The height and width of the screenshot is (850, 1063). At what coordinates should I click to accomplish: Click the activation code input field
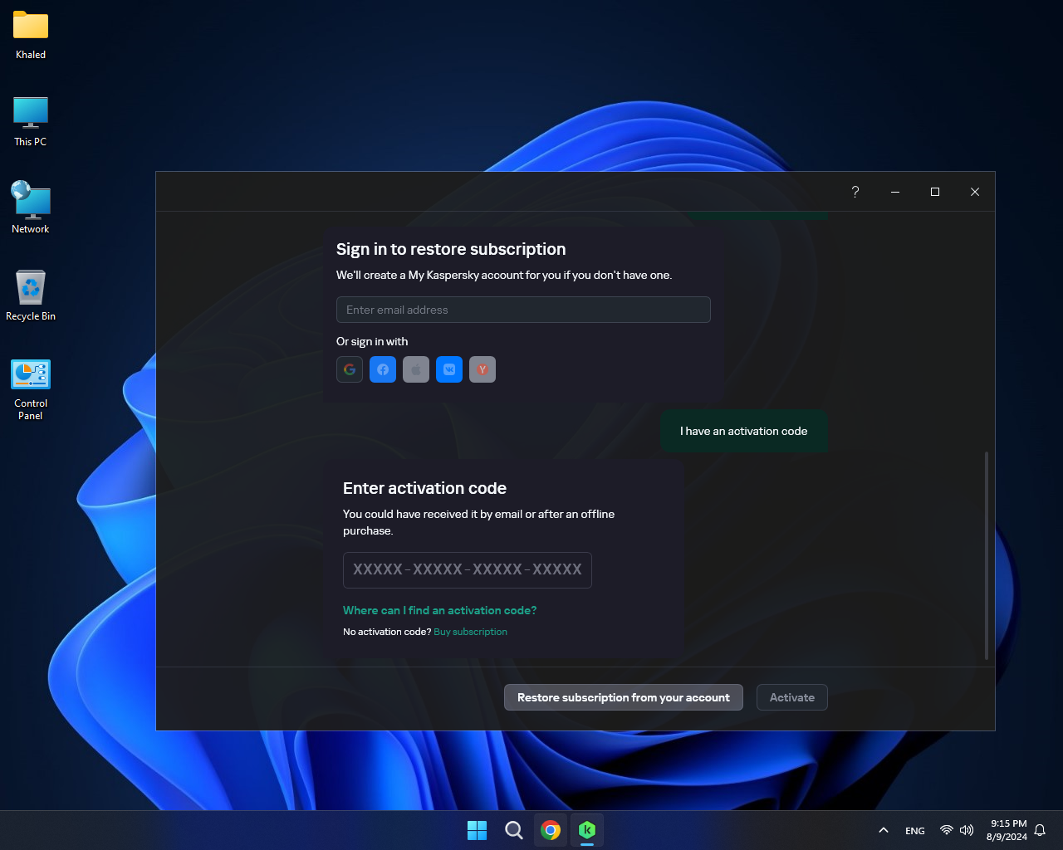click(468, 570)
